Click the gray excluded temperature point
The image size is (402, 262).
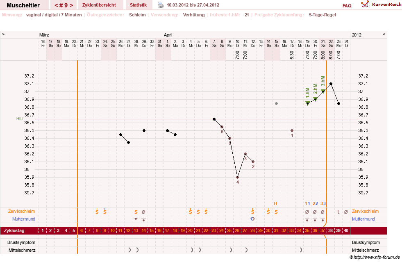(x=276, y=104)
